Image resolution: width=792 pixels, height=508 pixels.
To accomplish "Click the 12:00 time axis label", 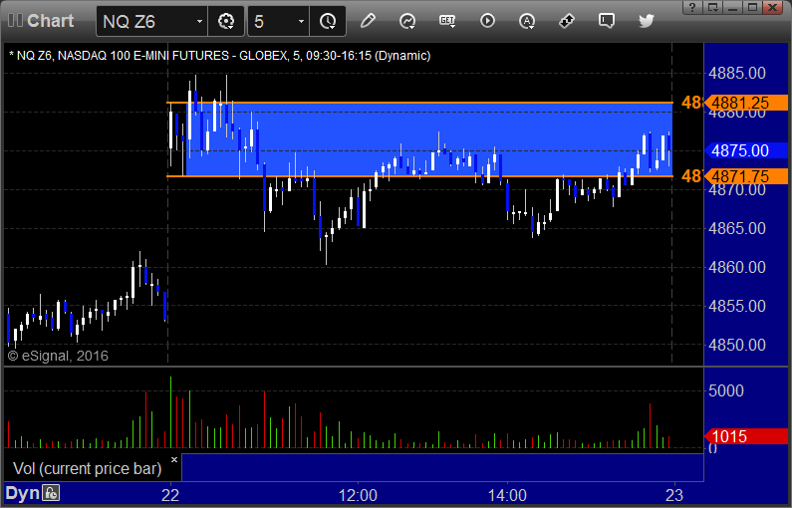I will [358, 495].
